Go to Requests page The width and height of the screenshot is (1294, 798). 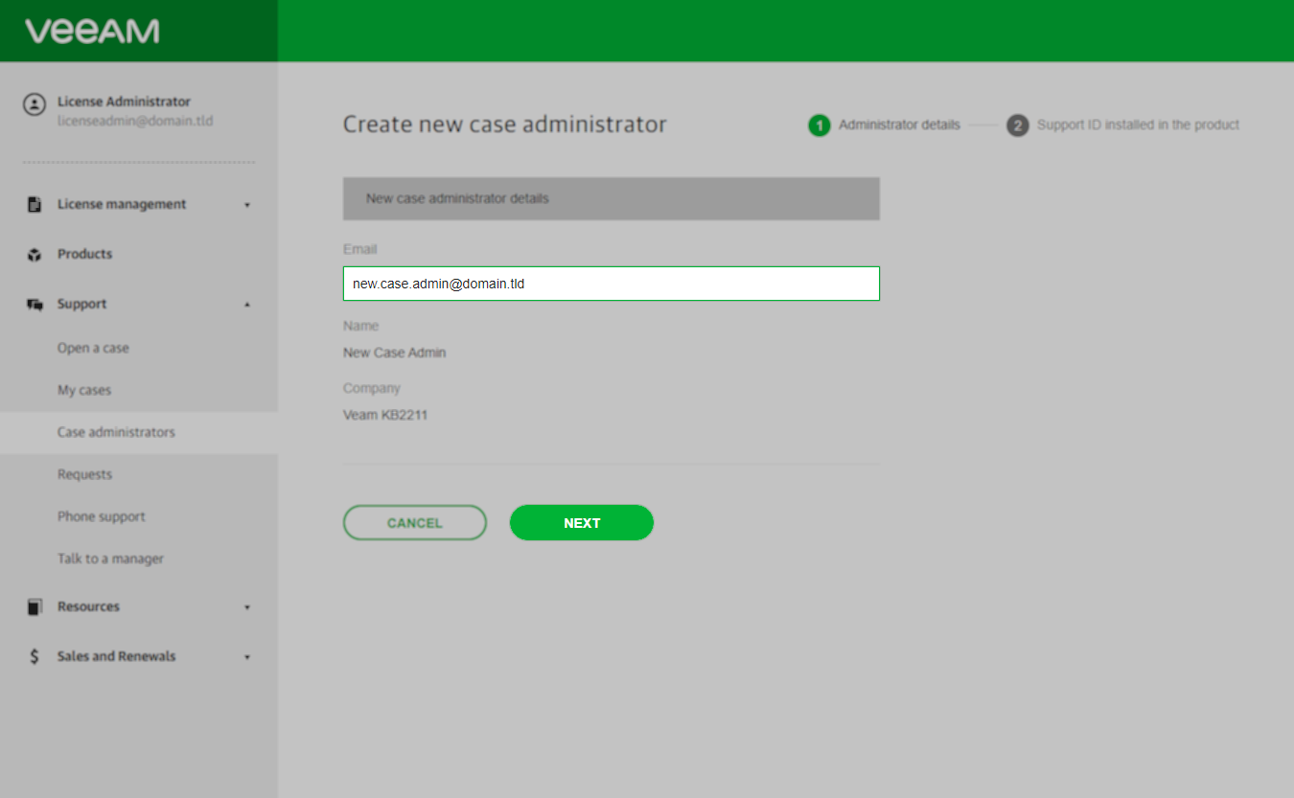tap(84, 474)
